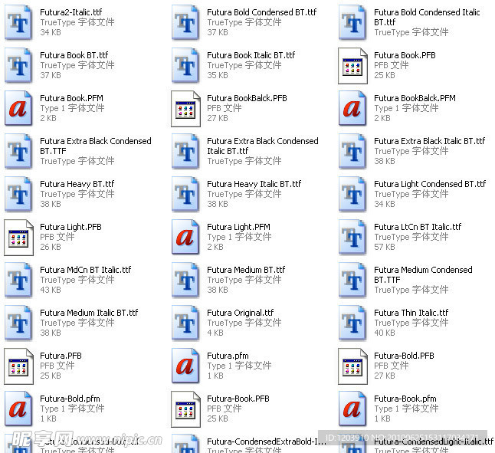
Task: Click the Futura Light.PFB file icon
Action: coord(18,238)
